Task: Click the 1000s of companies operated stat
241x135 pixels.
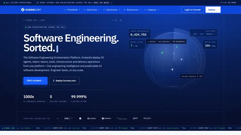Action: coord(34,99)
